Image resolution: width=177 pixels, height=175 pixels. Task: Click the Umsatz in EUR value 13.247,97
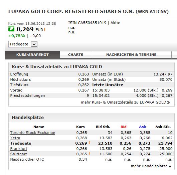(x=163, y=74)
